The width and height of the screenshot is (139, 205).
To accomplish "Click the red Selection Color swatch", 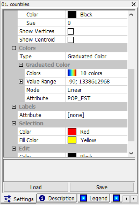I will (72, 132).
